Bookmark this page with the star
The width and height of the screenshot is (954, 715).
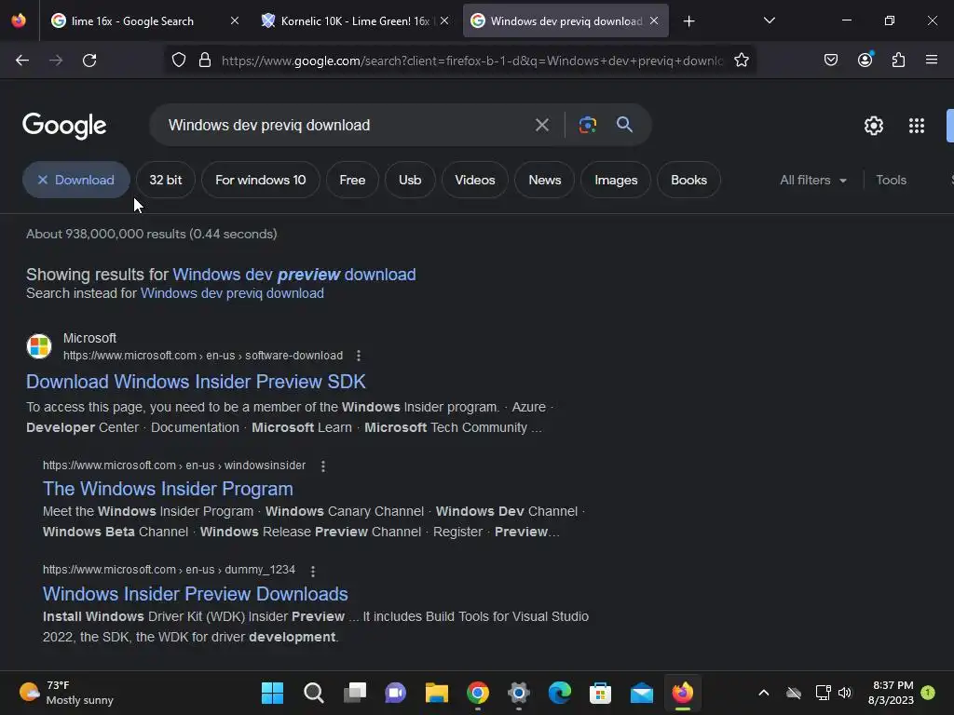point(741,61)
